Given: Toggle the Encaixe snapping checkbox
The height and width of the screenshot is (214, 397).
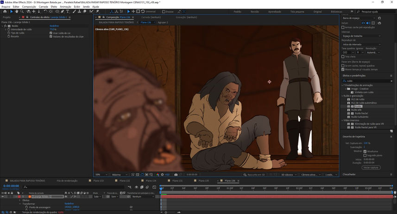Looking at the screenshot, I should 164,12.
